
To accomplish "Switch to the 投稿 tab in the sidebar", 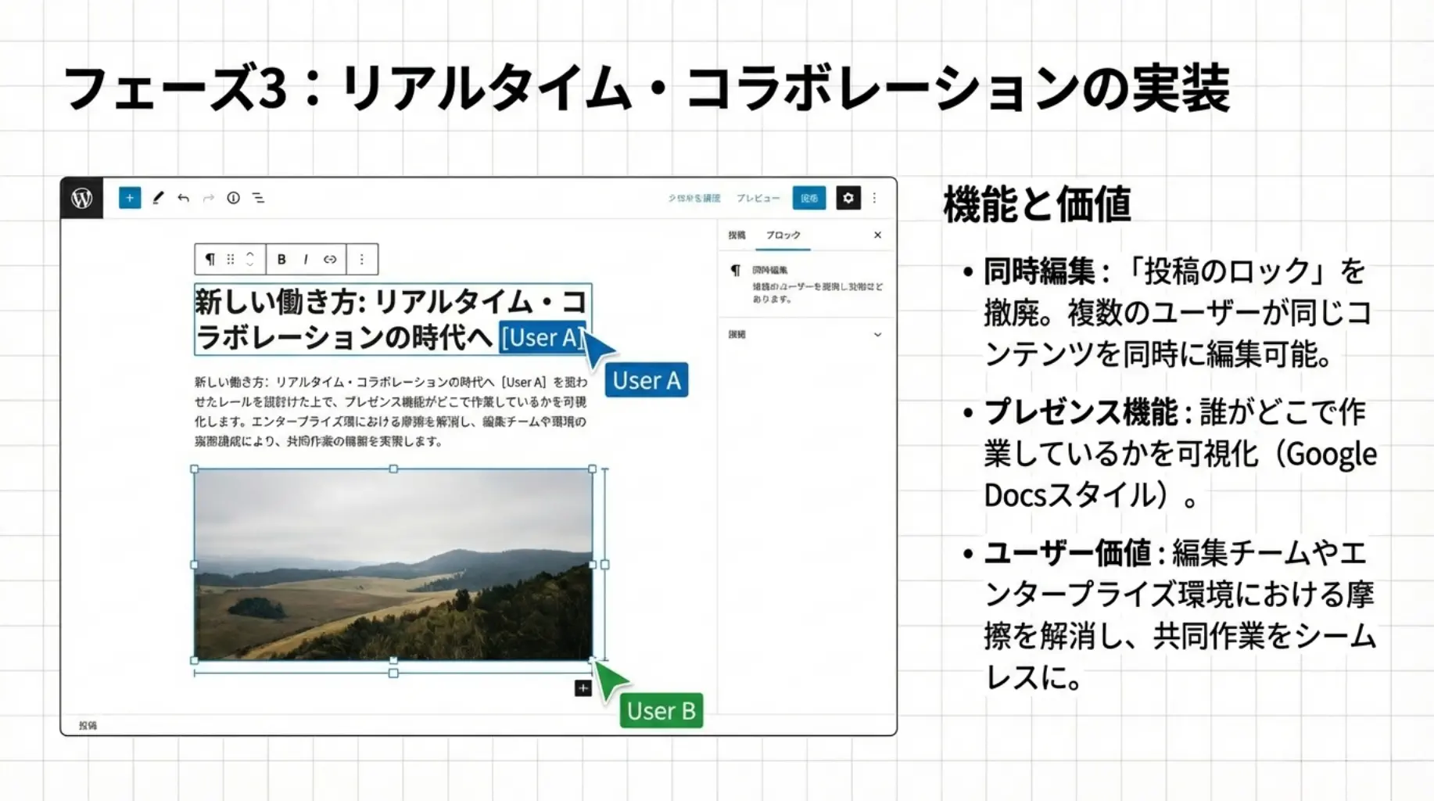I will pos(739,234).
